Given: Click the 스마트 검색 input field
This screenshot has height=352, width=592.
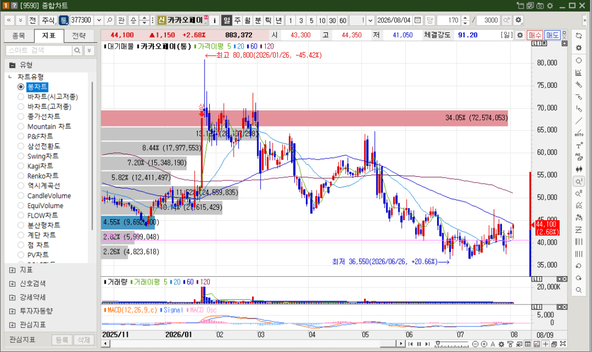Looking at the screenshot, I should point(39,50).
